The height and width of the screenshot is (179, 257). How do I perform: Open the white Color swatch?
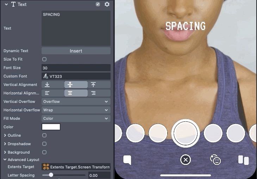(51, 127)
